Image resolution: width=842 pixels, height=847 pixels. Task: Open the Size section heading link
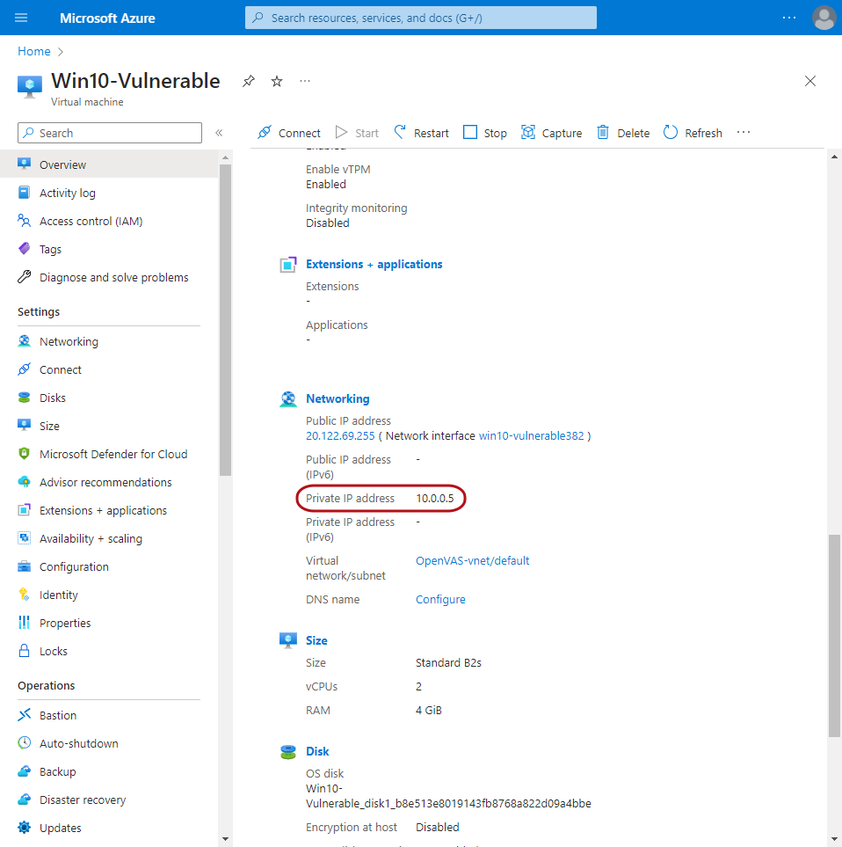(x=316, y=640)
